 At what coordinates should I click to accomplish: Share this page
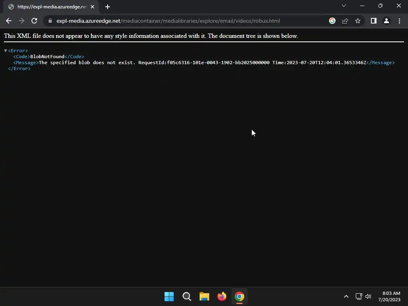tap(345, 21)
